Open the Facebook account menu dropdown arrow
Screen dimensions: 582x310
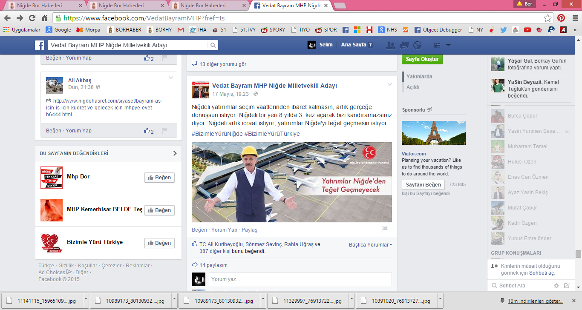[x=448, y=46]
